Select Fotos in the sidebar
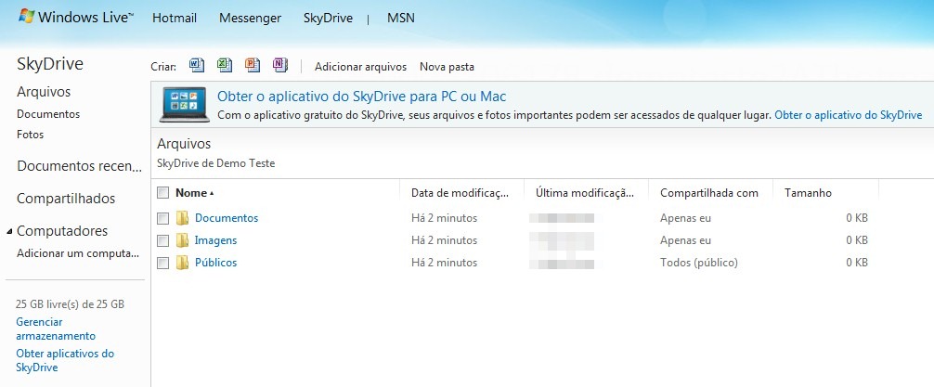This screenshot has height=387, width=934. [x=31, y=135]
